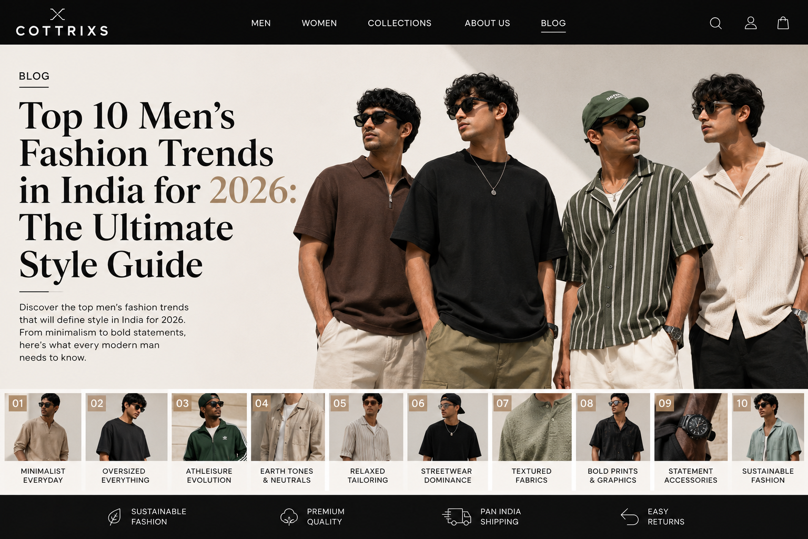This screenshot has width=808, height=539.
Task: Select the BLOG nav item
Action: tap(553, 23)
